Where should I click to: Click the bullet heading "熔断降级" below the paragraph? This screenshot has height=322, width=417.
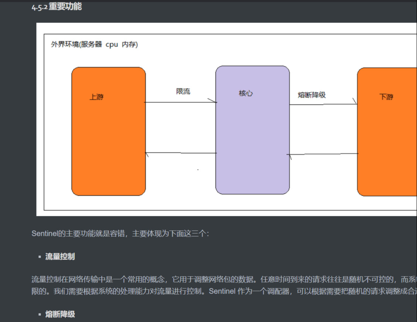[60, 314]
